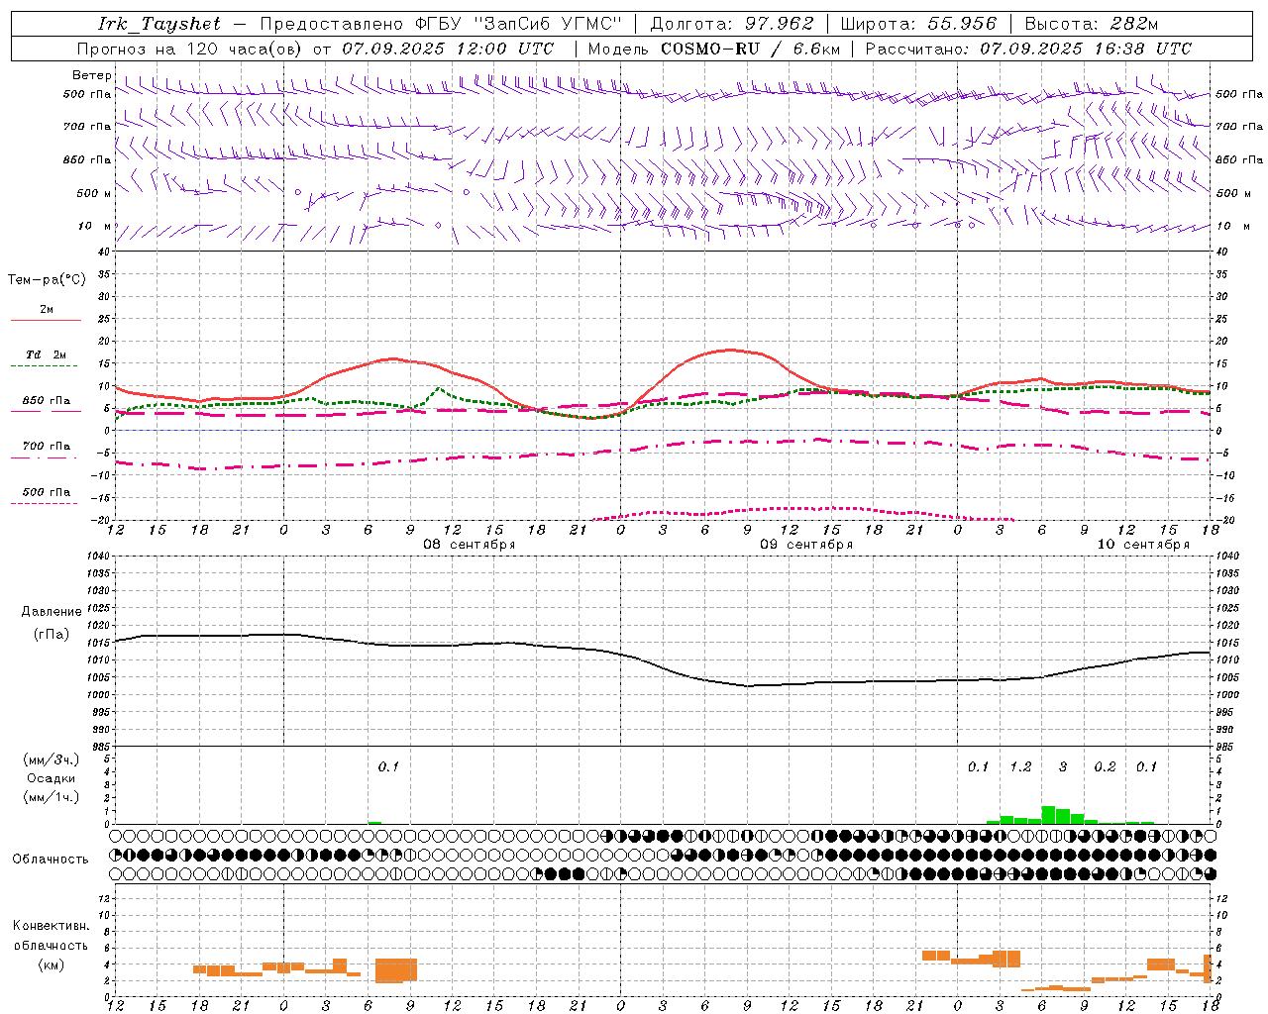Select the Прогноз на 120 часа(ов) text
The image size is (1268, 1014).
tap(191, 49)
